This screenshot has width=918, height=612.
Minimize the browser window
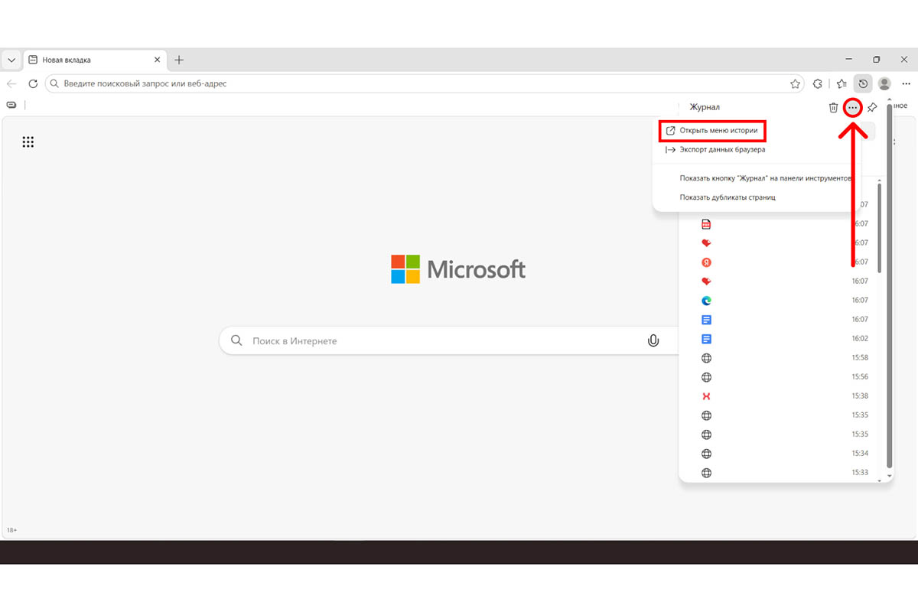click(x=850, y=60)
